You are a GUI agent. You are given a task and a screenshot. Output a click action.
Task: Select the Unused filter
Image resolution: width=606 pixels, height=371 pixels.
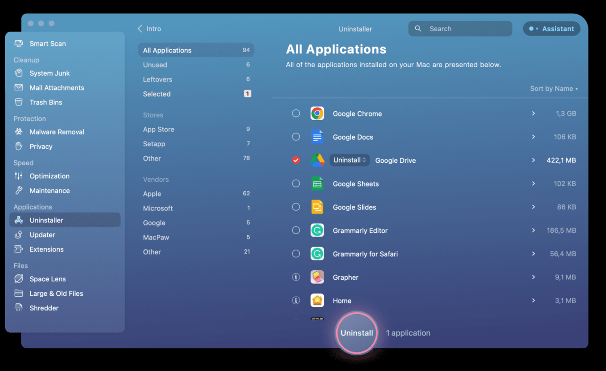click(196, 65)
